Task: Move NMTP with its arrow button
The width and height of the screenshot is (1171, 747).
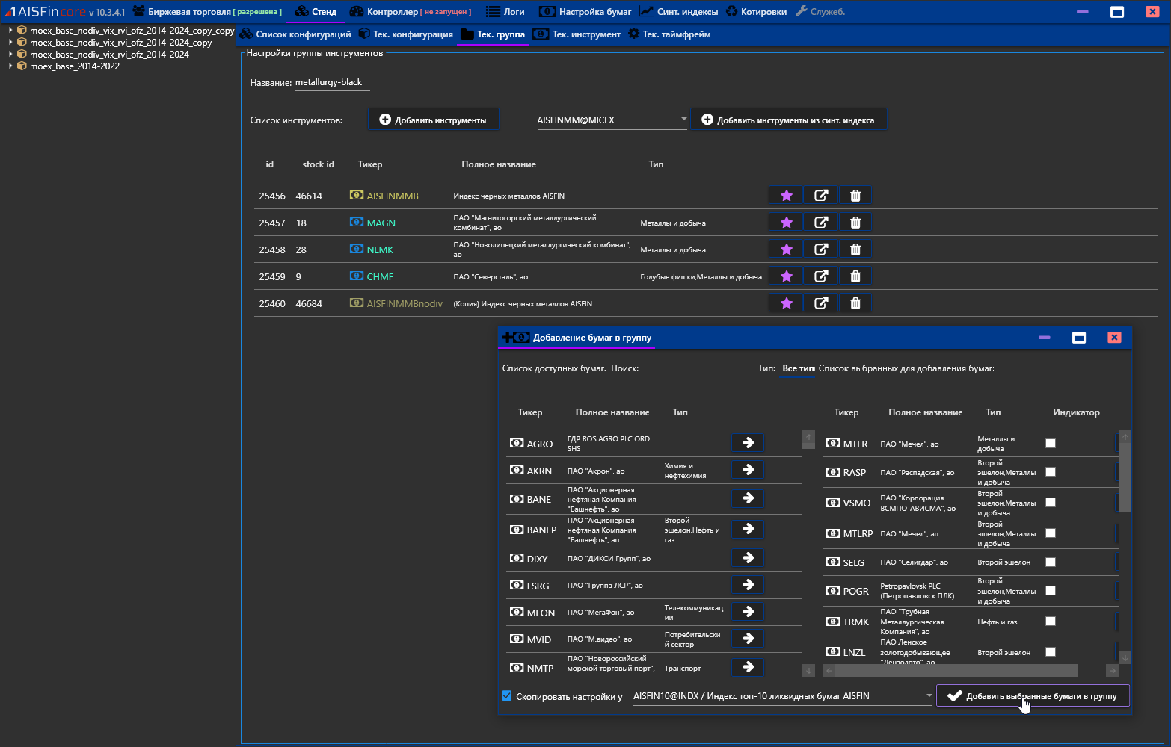Action: pyautogui.click(x=748, y=667)
